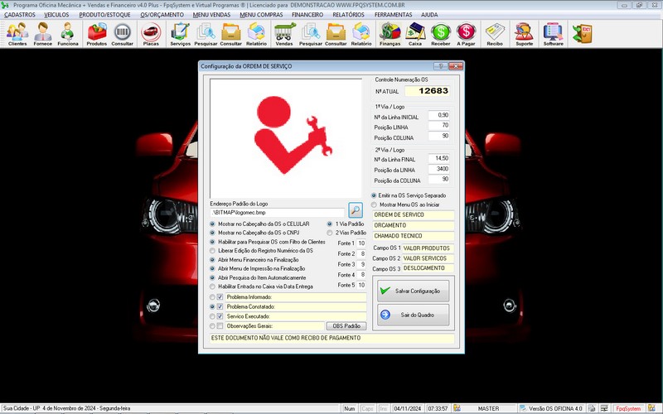Select the Serviços toolbar icon
This screenshot has width=663, height=414.
[x=180, y=33]
